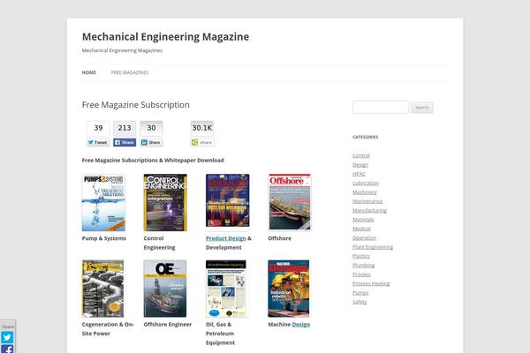Select the Maintenance category
The width and height of the screenshot is (530, 353).
tap(367, 201)
